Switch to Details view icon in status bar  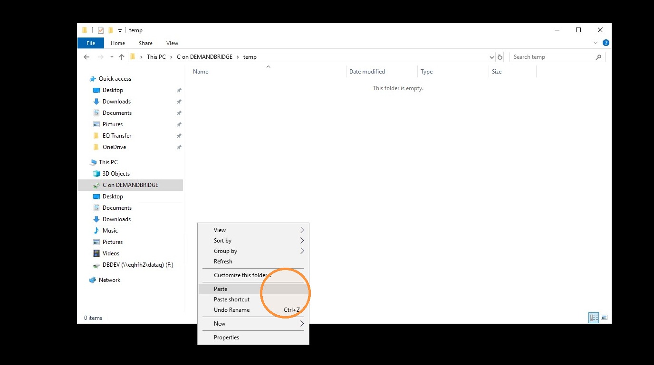[x=594, y=318]
